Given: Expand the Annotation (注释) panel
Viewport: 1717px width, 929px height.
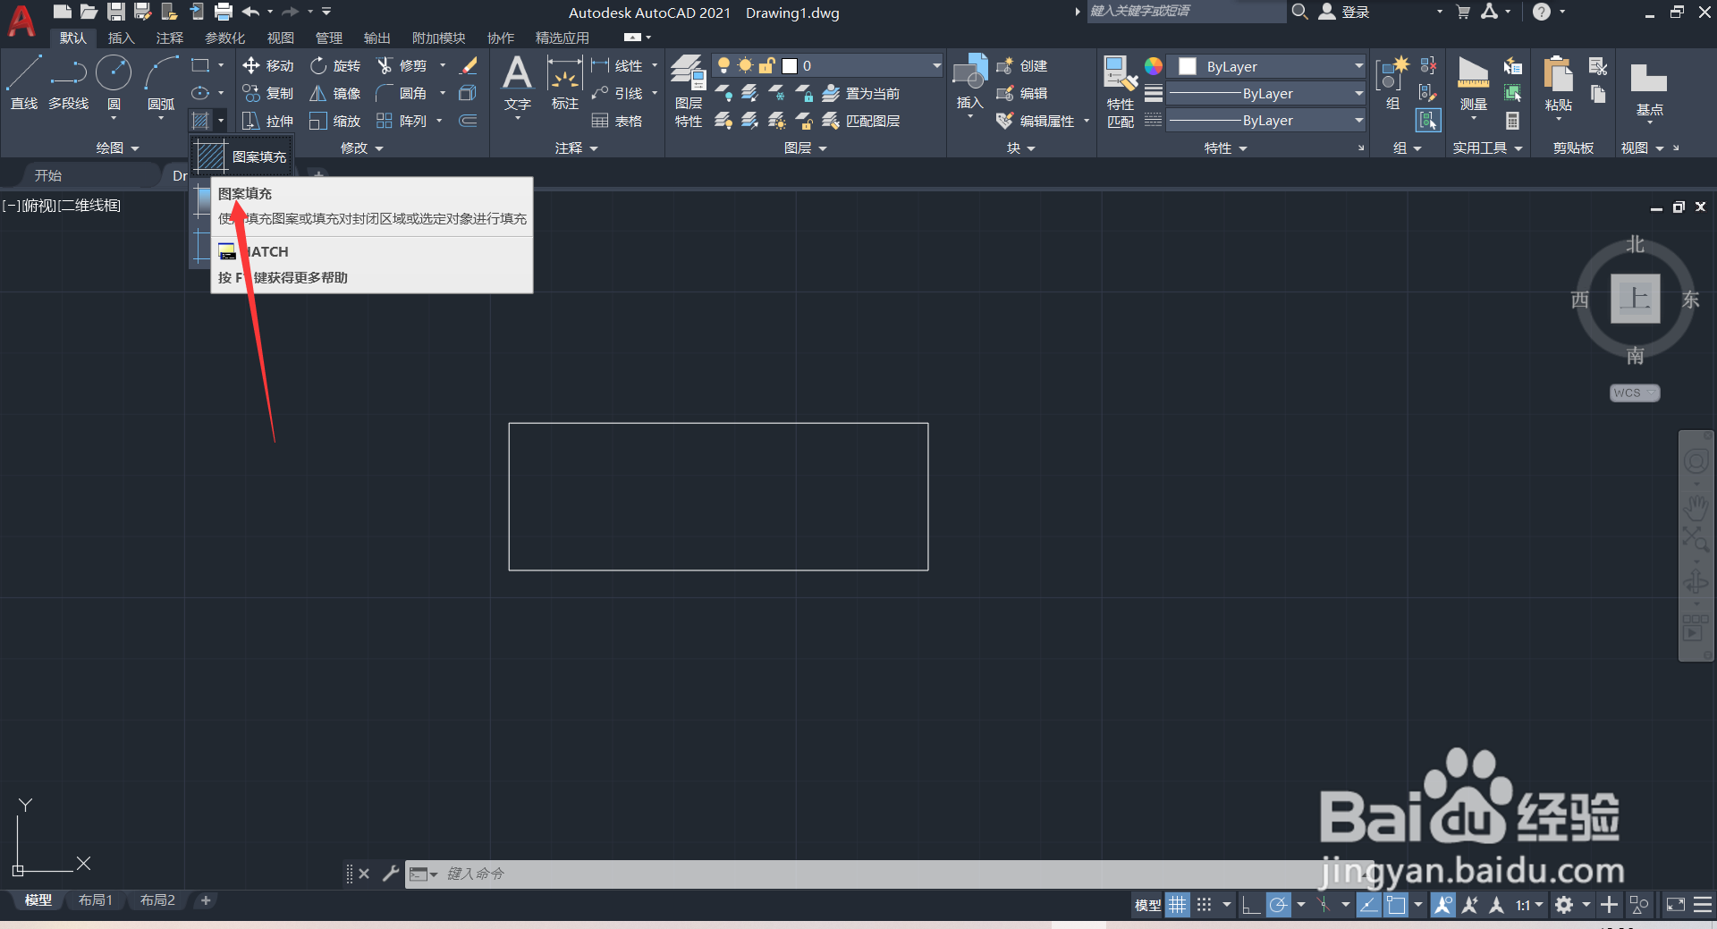Looking at the screenshot, I should pos(576,148).
